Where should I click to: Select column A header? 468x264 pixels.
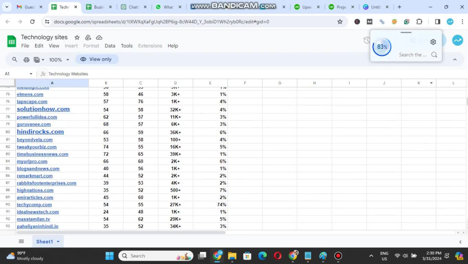pyautogui.click(x=52, y=83)
